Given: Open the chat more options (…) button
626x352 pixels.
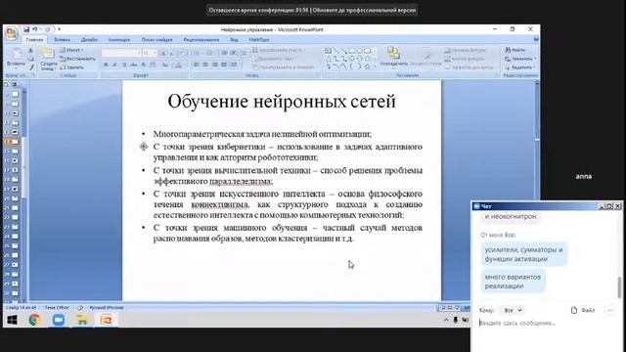Looking at the screenshot, I should 609,310.
